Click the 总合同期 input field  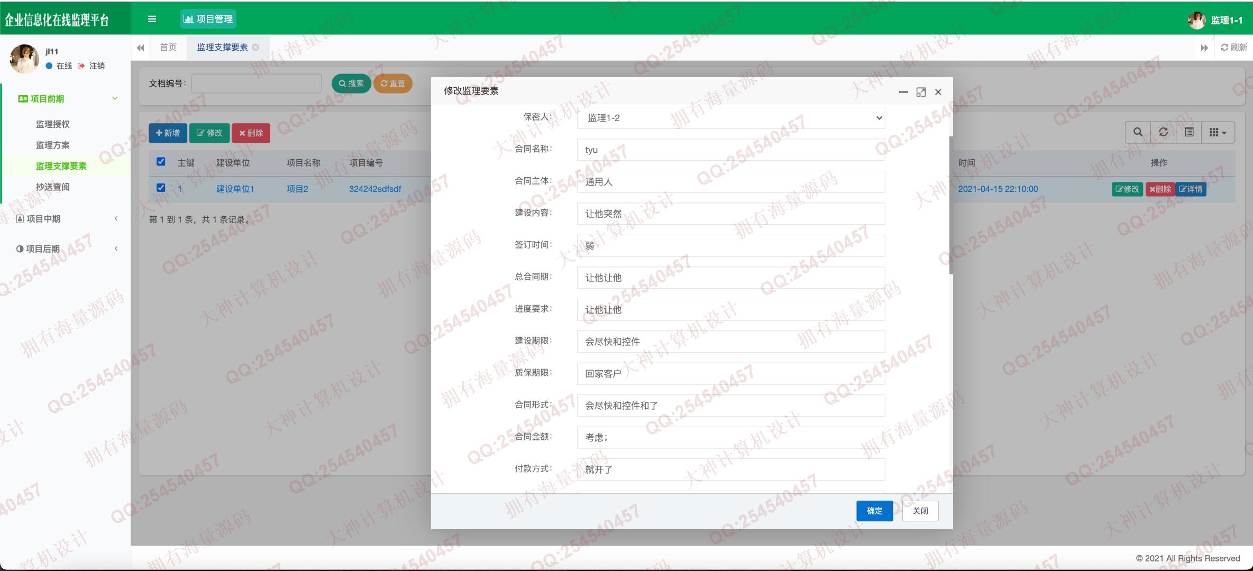click(x=731, y=278)
